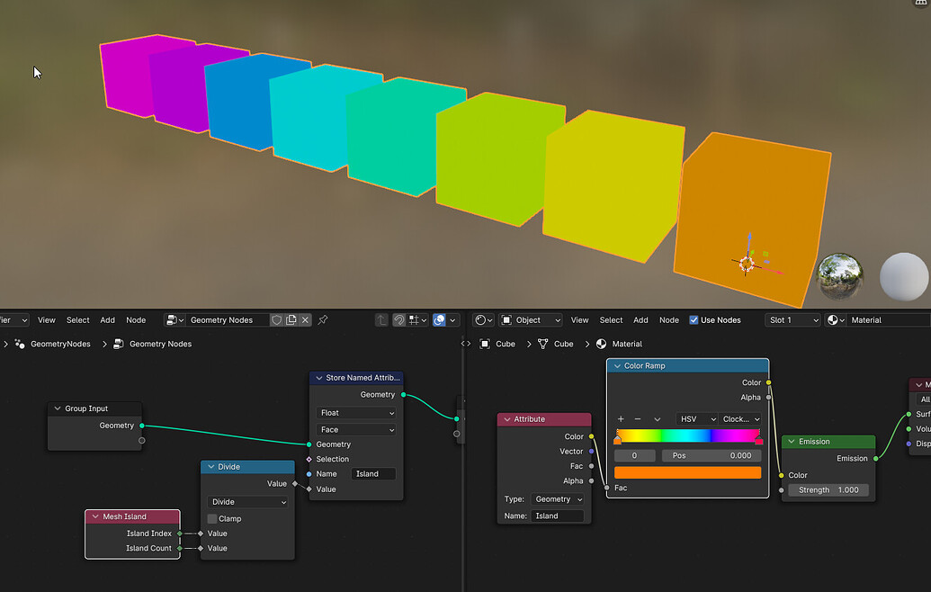931x592 pixels.
Task: Click Geometry Nodes tree breadcrumb
Action: (x=160, y=344)
